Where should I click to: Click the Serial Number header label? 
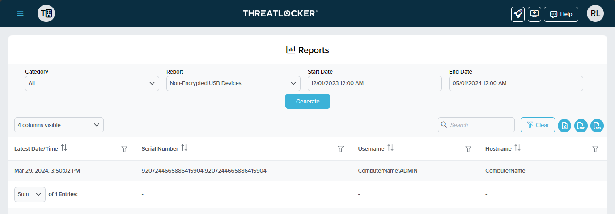(x=160, y=149)
